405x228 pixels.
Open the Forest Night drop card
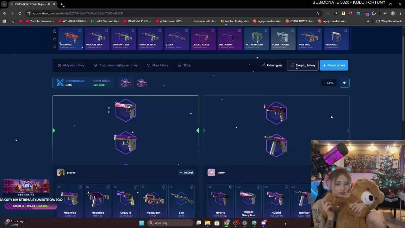[x=283, y=39]
